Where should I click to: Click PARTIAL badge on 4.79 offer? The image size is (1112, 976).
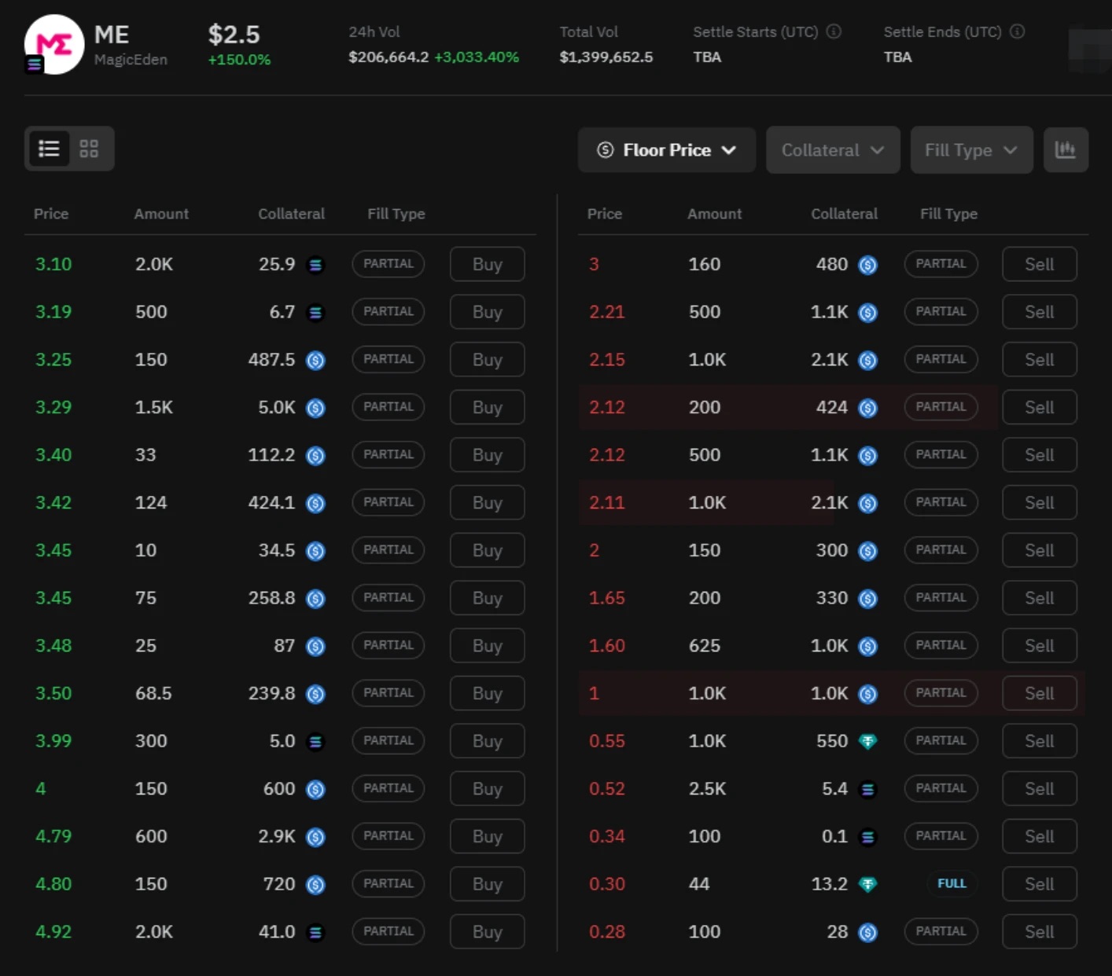[388, 836]
